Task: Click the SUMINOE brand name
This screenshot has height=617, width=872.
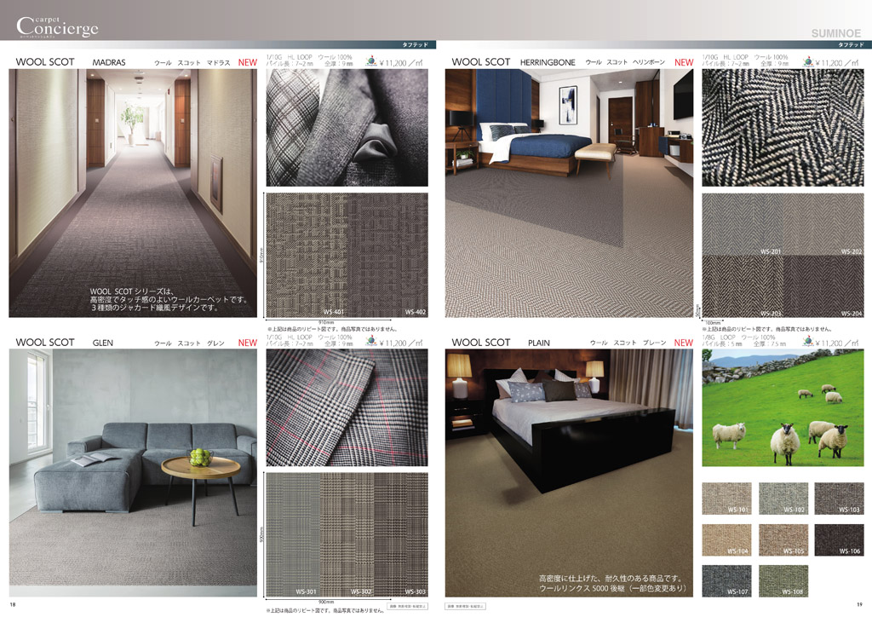Action: pos(835,33)
